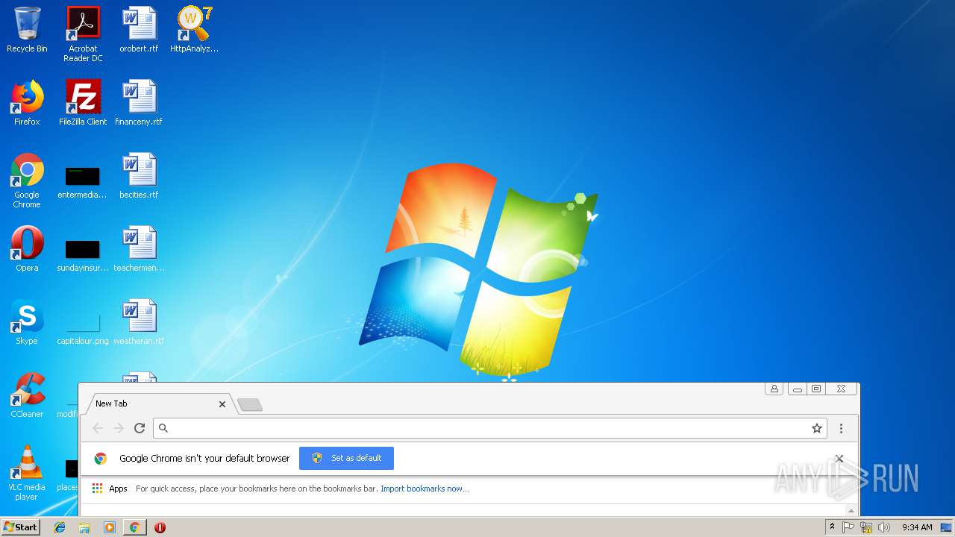Open Firefox desktop shortcut

(x=27, y=104)
